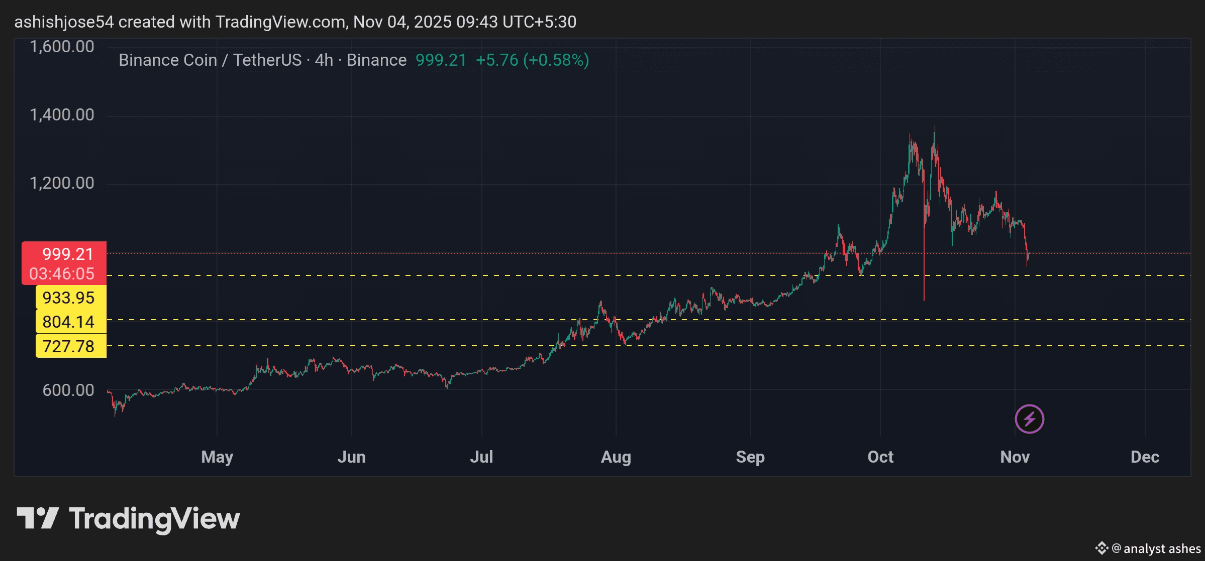Image resolution: width=1205 pixels, height=561 pixels.
Task: Click the Oct label on time axis
Action: point(880,457)
